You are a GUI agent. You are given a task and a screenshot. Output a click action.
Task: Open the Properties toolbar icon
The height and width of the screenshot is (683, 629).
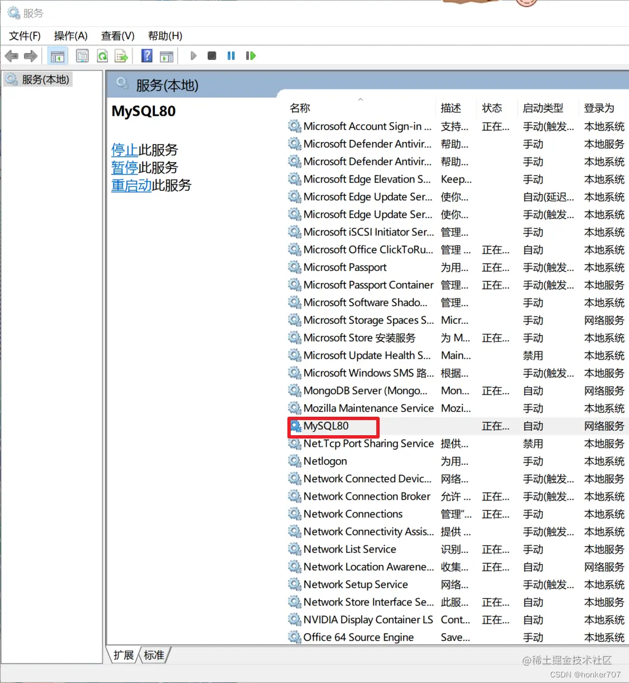82,56
